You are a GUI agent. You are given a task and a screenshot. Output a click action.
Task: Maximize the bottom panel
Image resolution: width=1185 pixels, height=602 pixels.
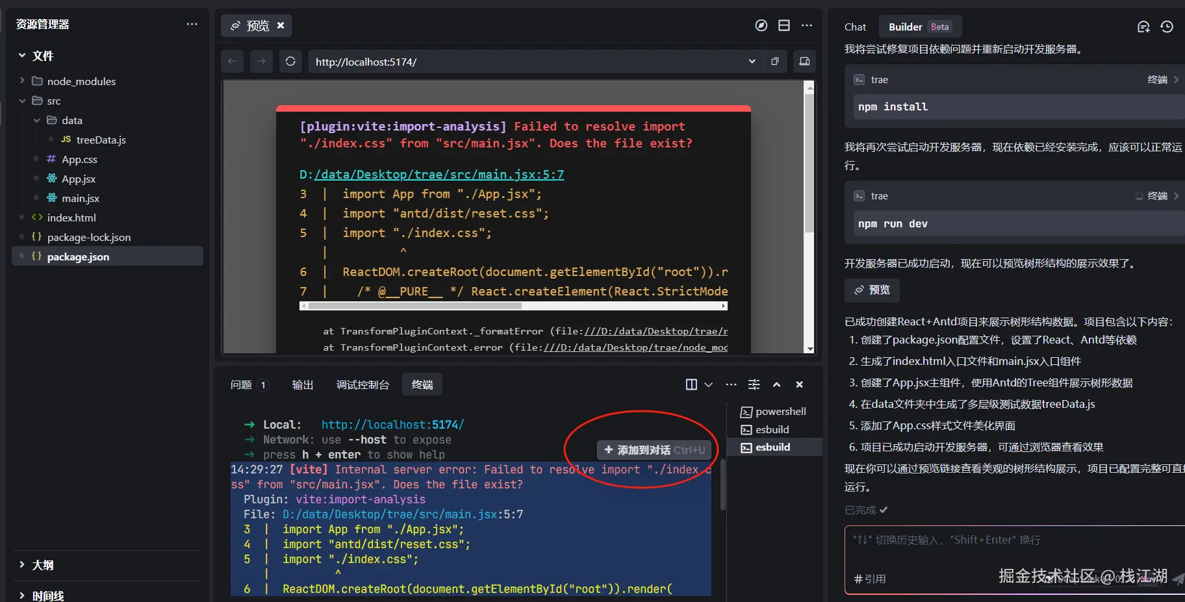[x=776, y=384]
